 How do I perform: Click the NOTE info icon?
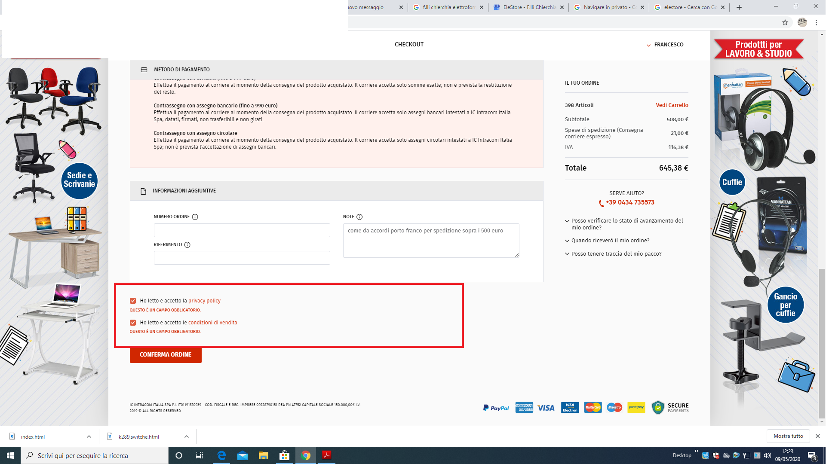coord(359,217)
